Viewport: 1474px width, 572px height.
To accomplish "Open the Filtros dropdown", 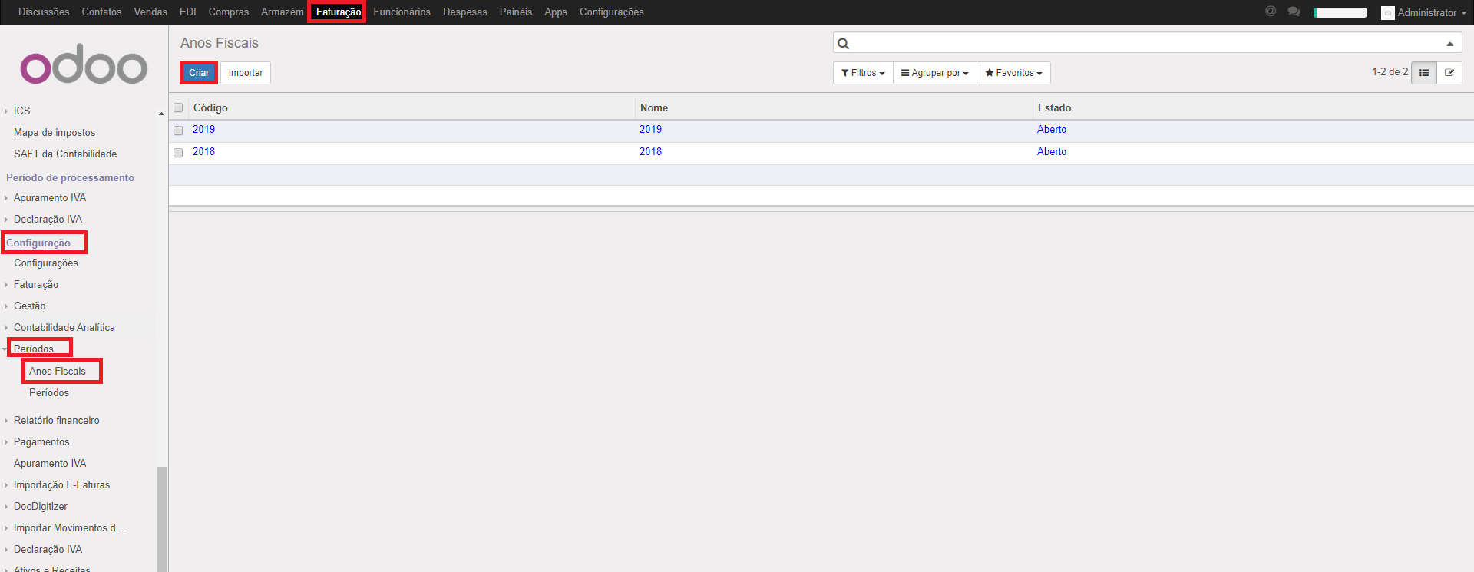I will coord(863,73).
